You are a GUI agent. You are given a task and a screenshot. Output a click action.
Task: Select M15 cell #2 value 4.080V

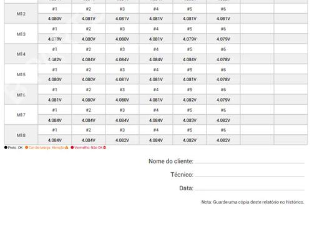[x=89, y=79]
